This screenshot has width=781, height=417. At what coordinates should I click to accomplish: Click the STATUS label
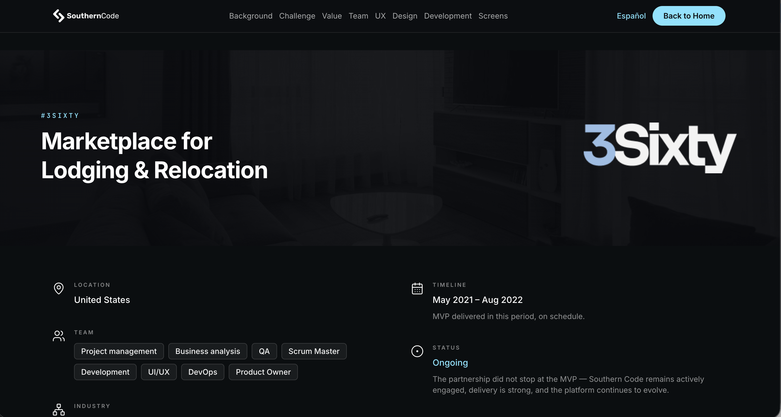point(446,348)
